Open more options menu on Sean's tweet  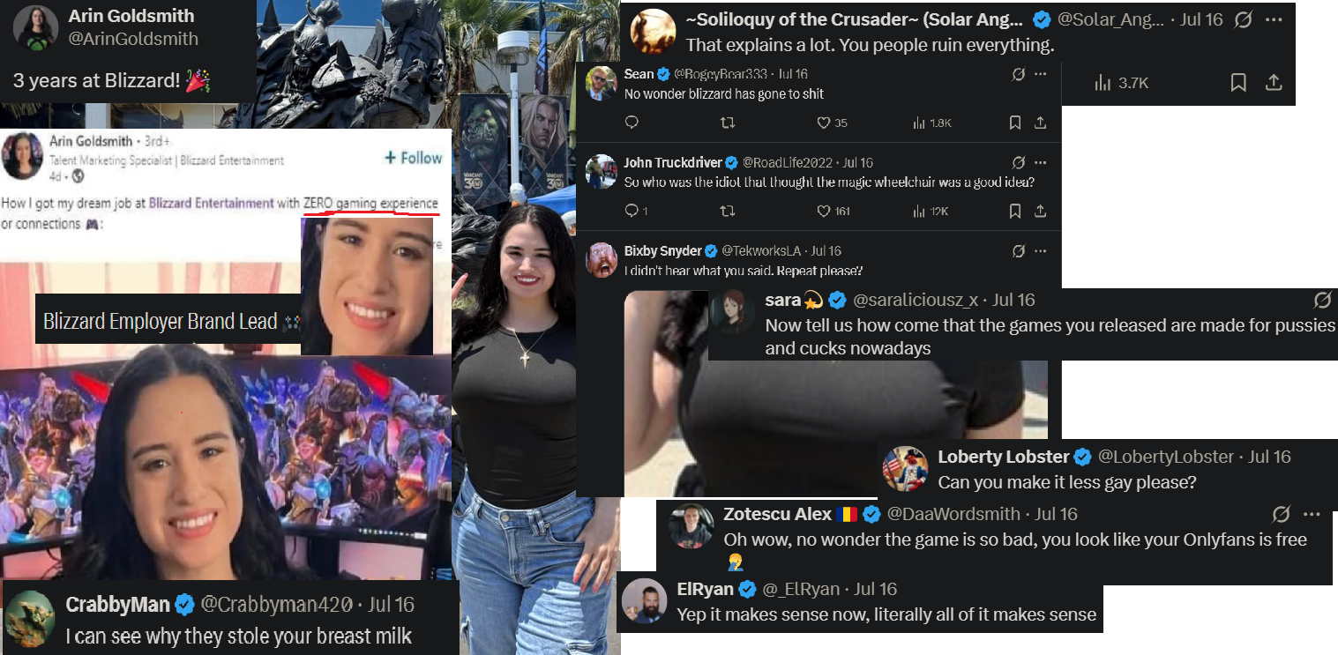coord(1041,74)
